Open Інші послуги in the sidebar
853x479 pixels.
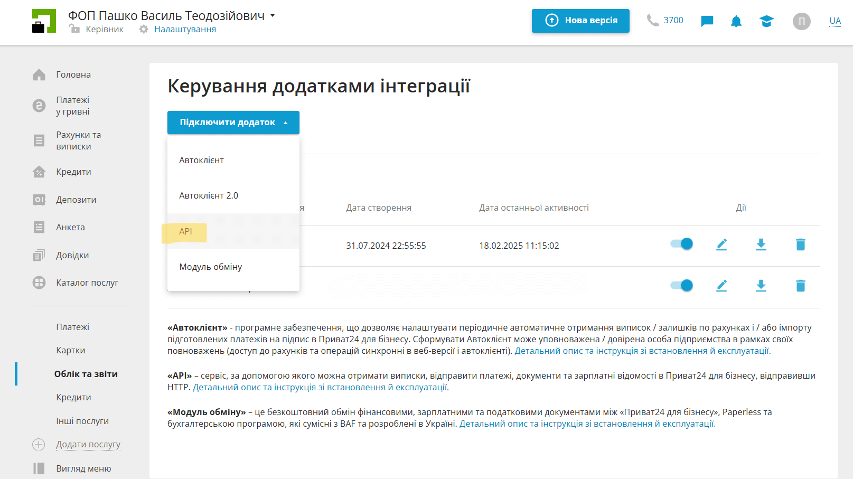[x=82, y=421]
